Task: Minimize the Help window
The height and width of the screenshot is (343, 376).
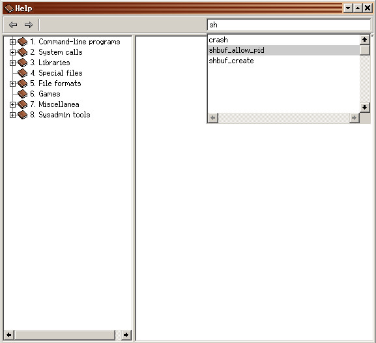Action: coord(348,8)
